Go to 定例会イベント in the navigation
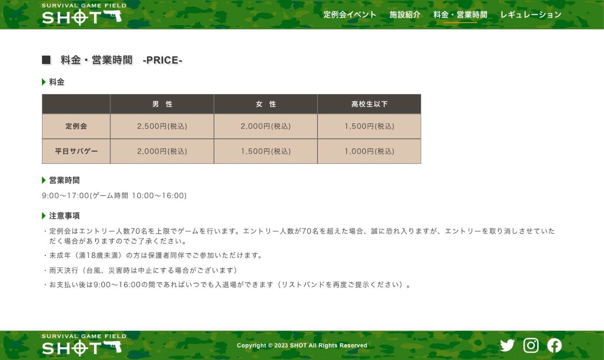 [350, 14]
